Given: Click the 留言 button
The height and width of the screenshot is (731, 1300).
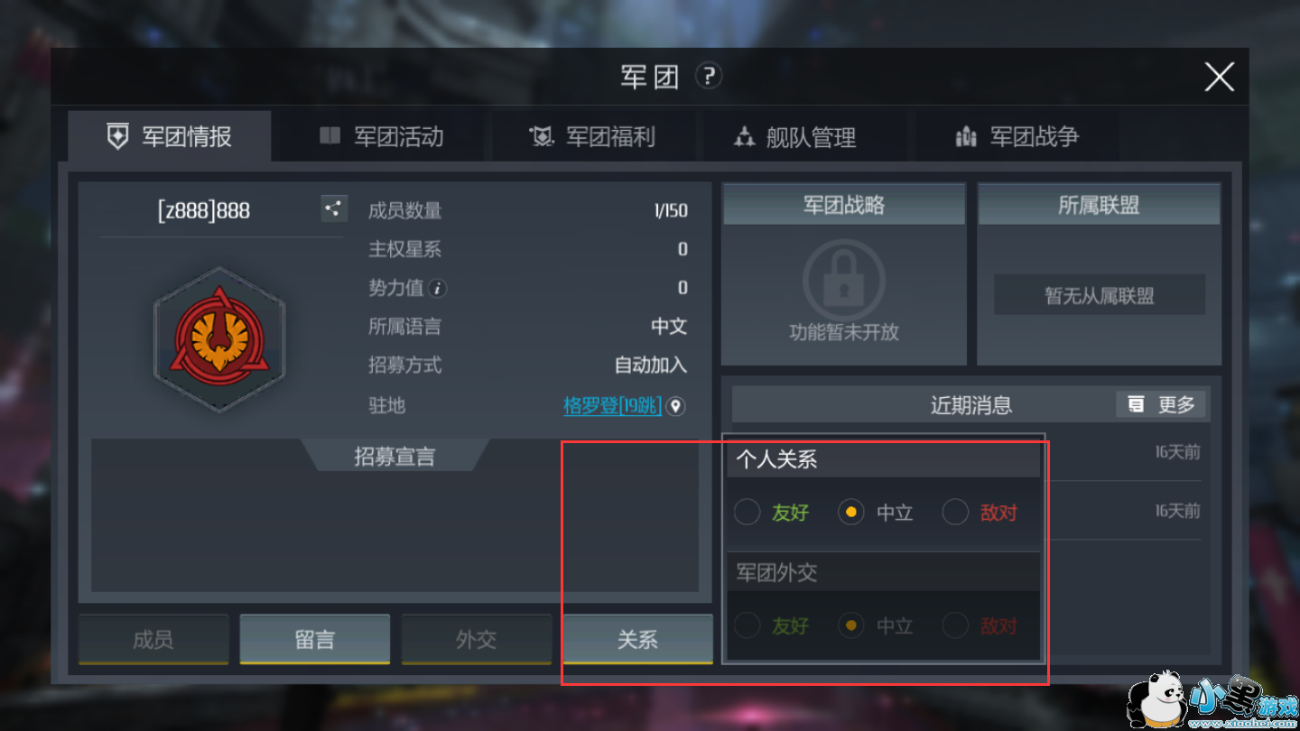Looking at the screenshot, I should tap(315, 639).
